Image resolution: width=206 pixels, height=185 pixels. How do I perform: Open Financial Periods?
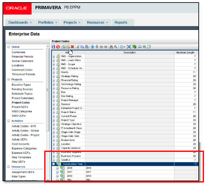pyautogui.click(x=22, y=57)
